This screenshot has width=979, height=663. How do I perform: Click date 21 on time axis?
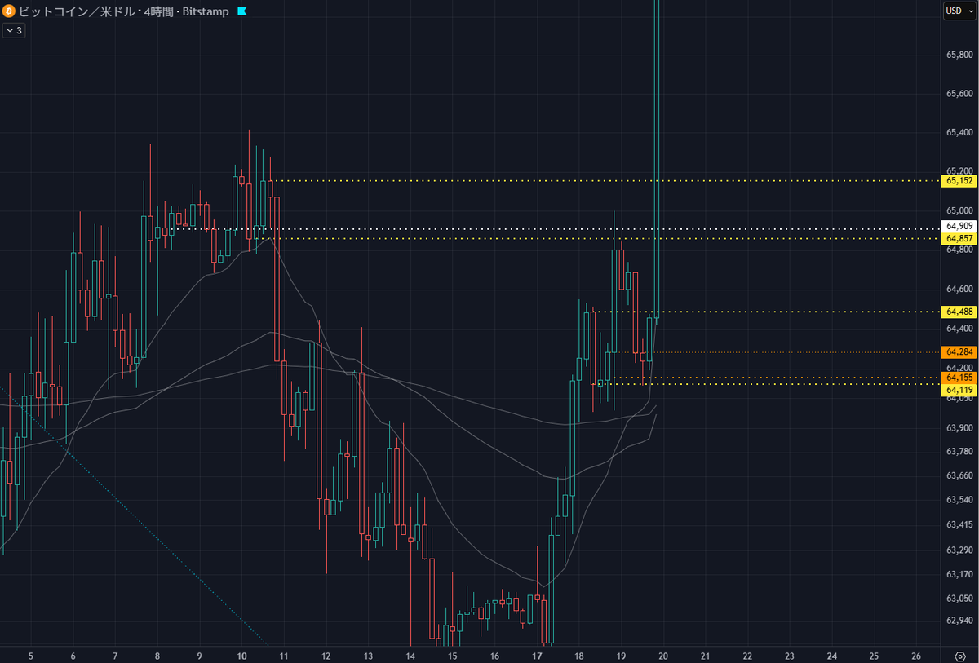coord(706,655)
